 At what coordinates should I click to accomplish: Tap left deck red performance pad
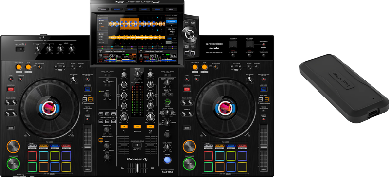click(32, 156)
